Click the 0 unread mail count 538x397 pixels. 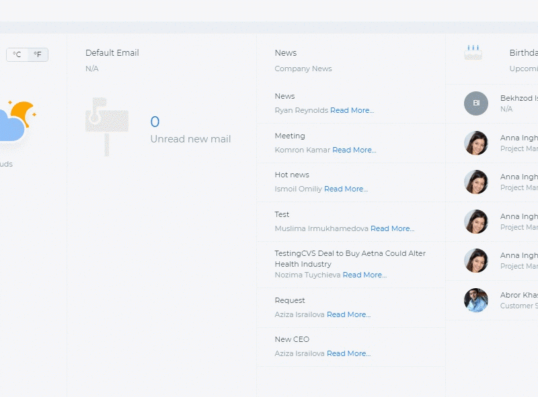coord(155,122)
